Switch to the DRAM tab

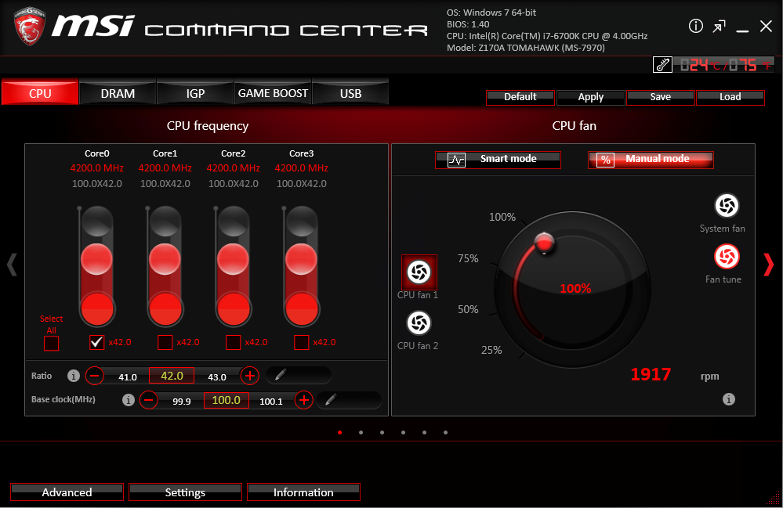118,93
